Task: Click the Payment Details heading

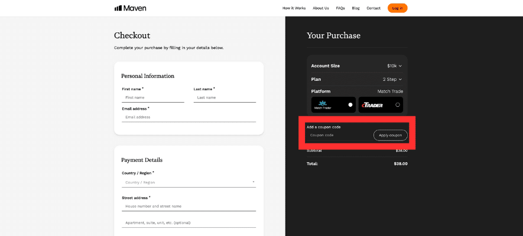Action: pyautogui.click(x=142, y=160)
